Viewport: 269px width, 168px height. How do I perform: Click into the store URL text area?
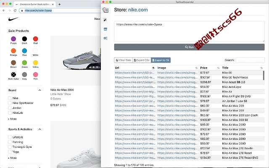tap(189, 31)
